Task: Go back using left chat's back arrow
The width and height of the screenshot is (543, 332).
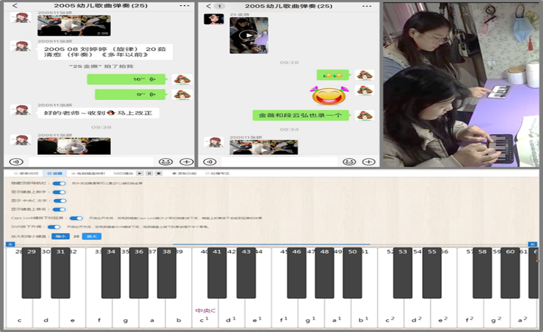Action: (14, 6)
